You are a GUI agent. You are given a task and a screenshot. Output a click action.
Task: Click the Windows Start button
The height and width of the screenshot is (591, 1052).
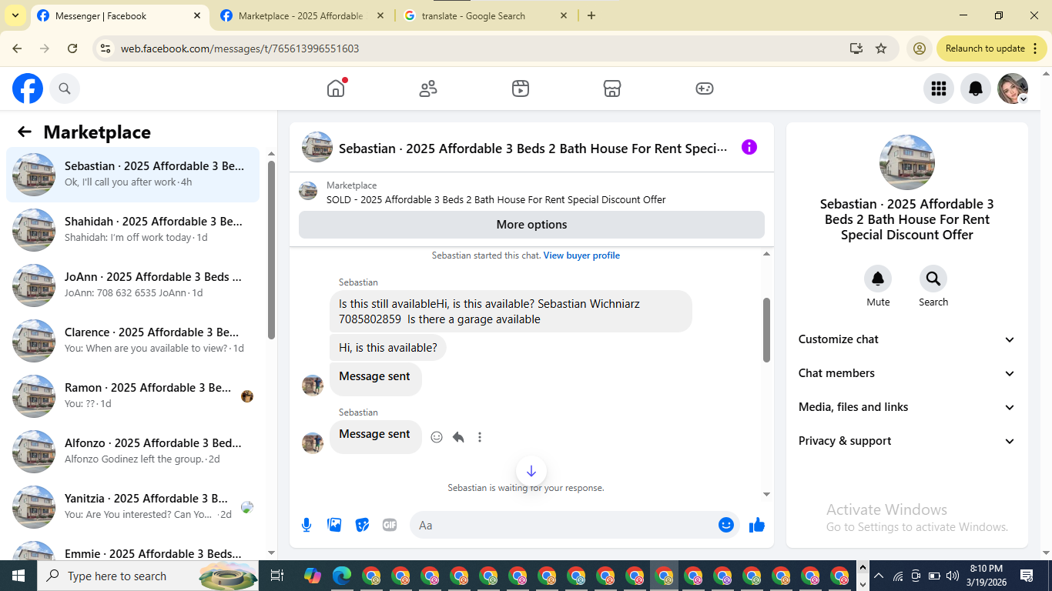coord(18,576)
